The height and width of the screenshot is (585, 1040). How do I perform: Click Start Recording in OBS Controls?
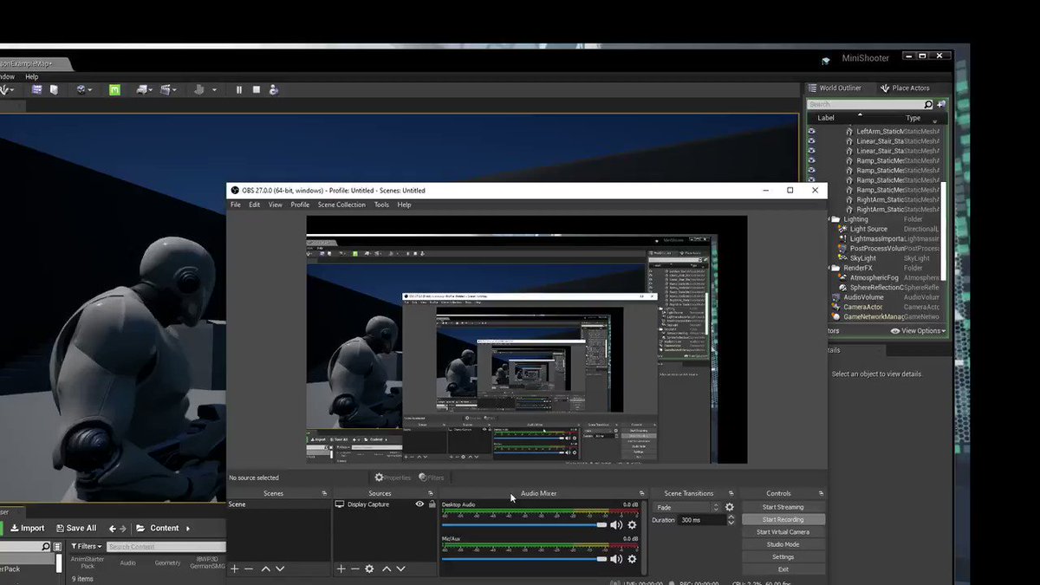coord(783,518)
